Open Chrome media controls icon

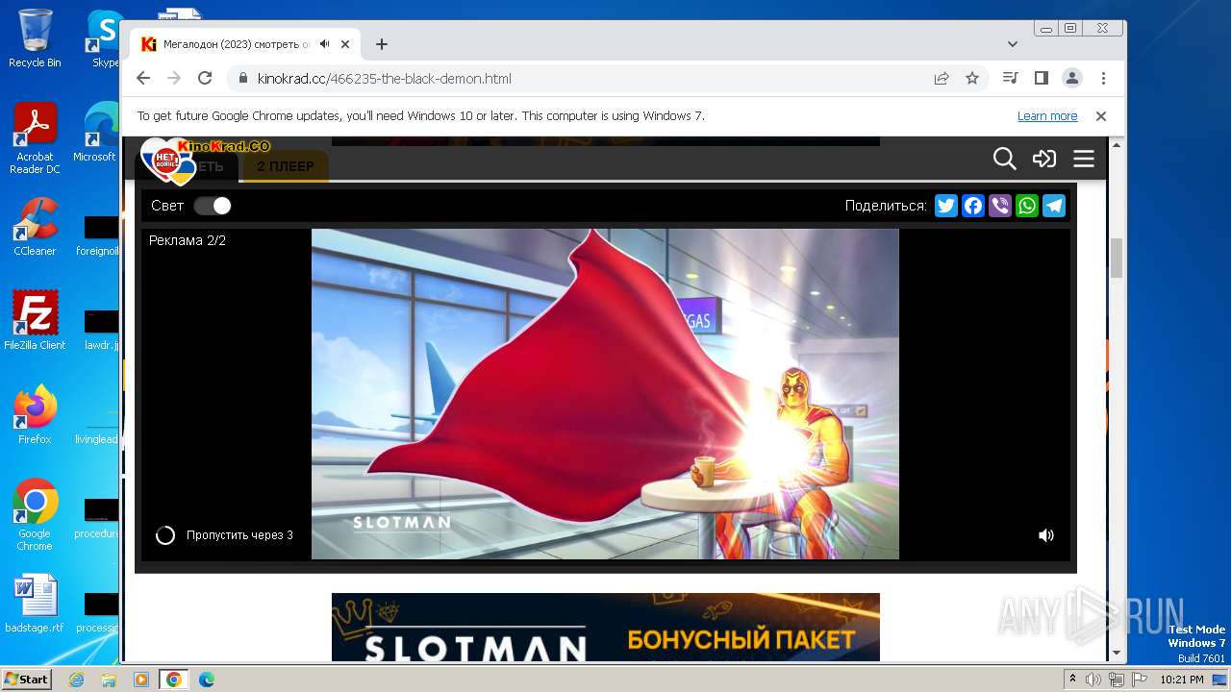pyautogui.click(x=1010, y=79)
